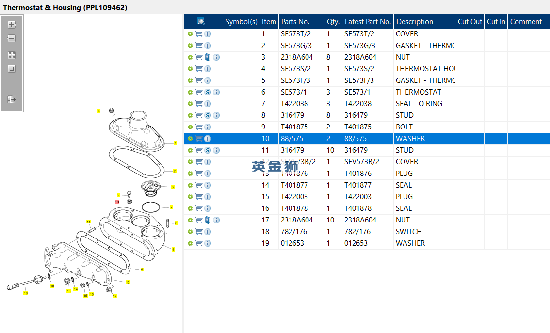Add SWITCH 782/176 to shopping cart

point(199,232)
